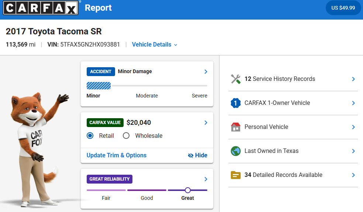363x212 pixels.
Task: Open 34 Detailed Records Available chevron
Action: (x=353, y=175)
